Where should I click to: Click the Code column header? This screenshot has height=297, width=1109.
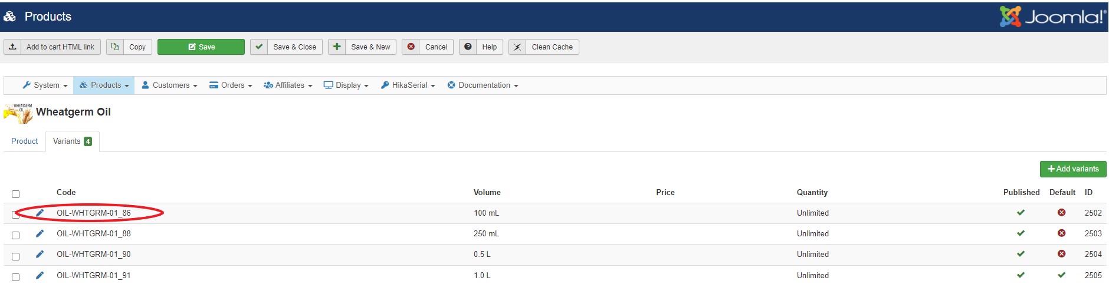tap(66, 192)
